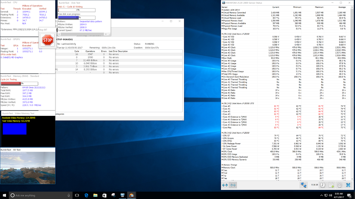Collapse System: A2W Z83-V sensor group
The width and height of the screenshot is (355, 199).
pos(222,10)
